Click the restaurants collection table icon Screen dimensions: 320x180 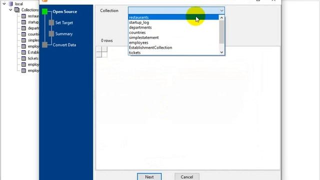23,16
